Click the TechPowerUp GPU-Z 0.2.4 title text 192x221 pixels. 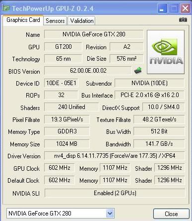(53, 8)
